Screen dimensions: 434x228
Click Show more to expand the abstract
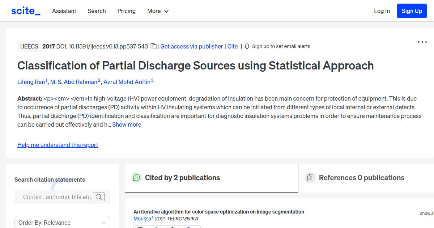[126, 124]
